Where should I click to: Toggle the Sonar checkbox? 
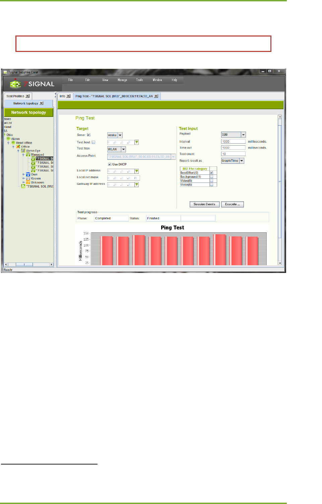pos(89,135)
